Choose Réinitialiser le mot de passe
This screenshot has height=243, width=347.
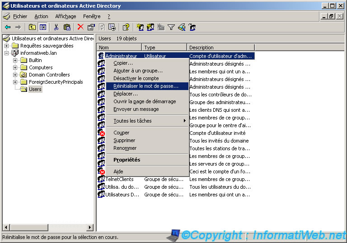pyautogui.click(x=147, y=86)
